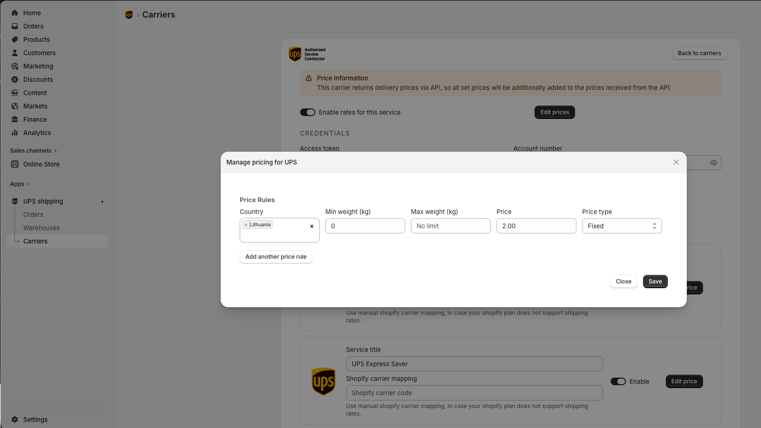Click the Settings gear icon
Image resolution: width=761 pixels, height=428 pixels.
pos(15,419)
